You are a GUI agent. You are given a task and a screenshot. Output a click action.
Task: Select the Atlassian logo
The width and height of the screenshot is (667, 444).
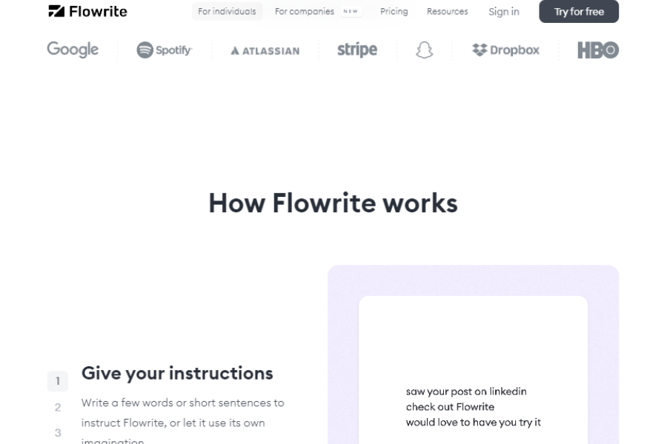point(264,50)
